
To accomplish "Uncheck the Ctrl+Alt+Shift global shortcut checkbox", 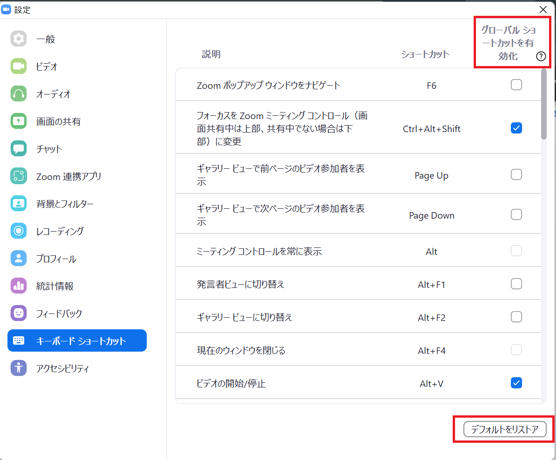I will click(x=516, y=128).
